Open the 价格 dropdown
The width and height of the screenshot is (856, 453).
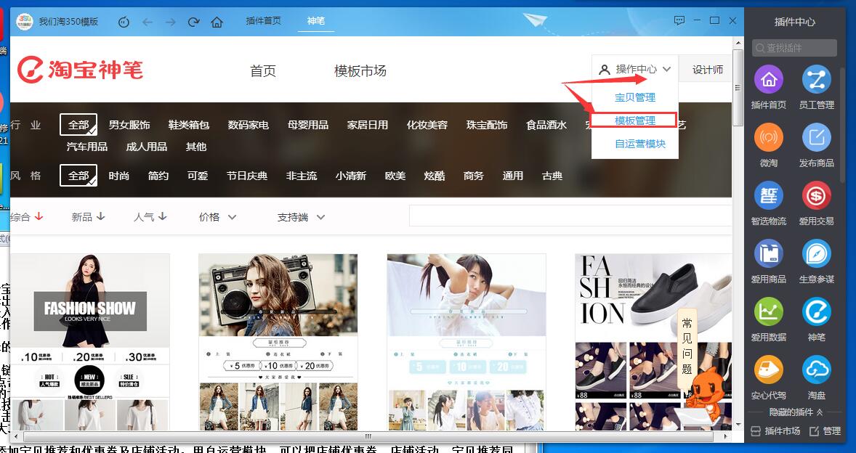217,217
